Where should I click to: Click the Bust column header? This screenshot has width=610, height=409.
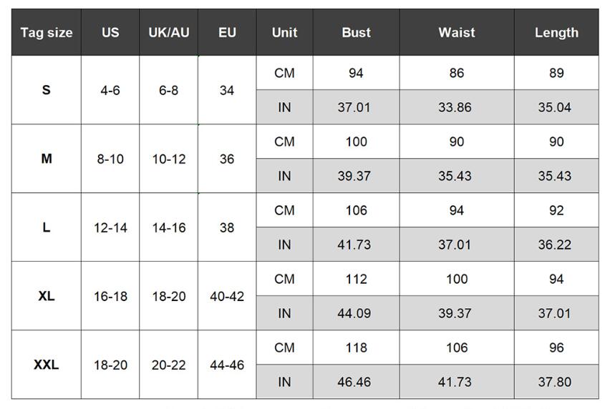coord(356,32)
